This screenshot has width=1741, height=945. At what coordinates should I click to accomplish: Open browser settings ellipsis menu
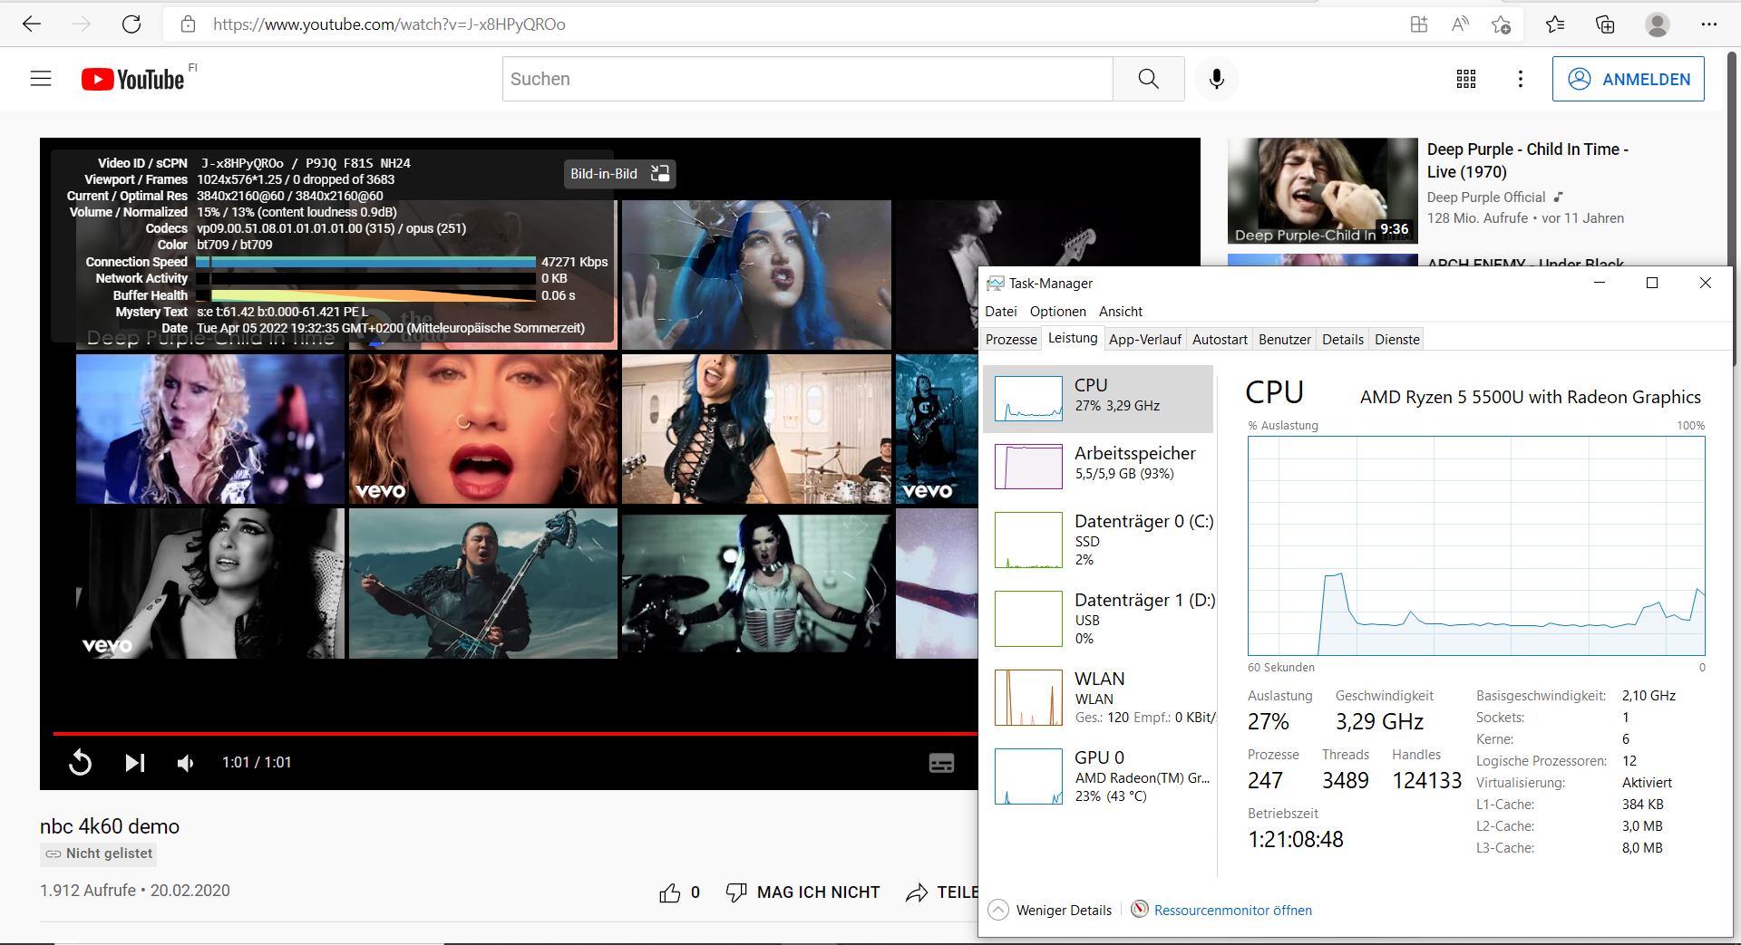click(1709, 24)
